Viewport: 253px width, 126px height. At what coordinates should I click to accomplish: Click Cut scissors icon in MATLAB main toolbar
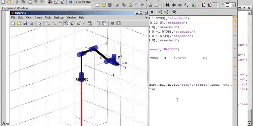click(17, 2)
